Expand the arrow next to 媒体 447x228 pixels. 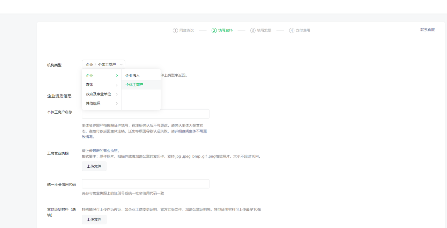117,85
